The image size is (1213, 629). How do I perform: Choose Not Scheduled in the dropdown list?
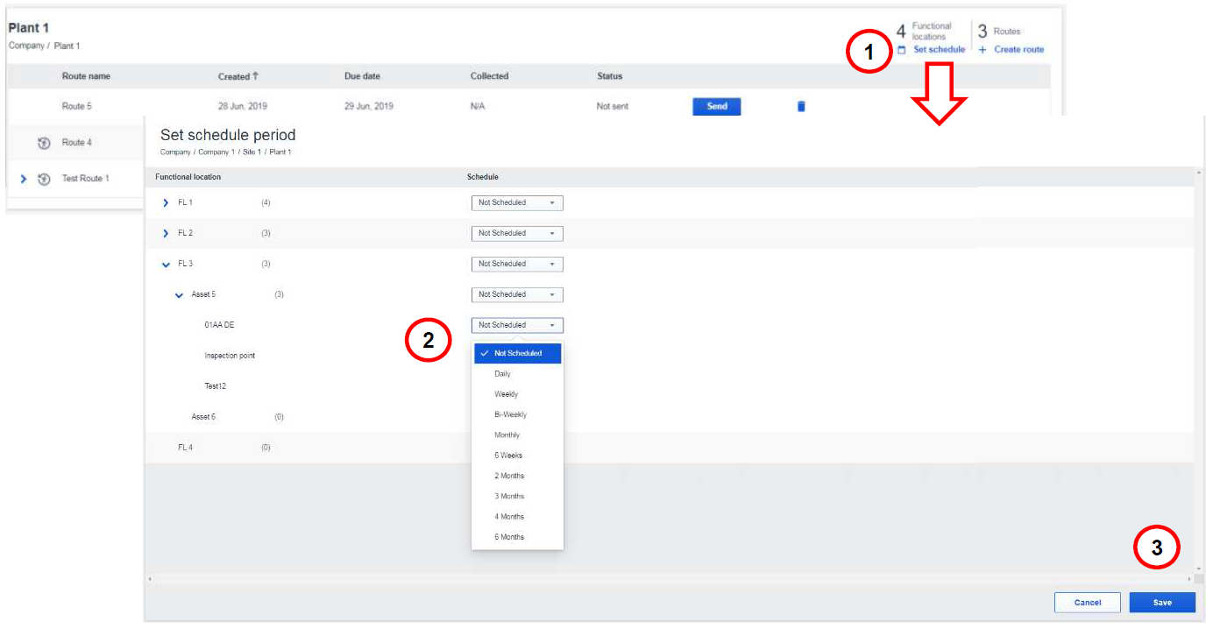(x=517, y=354)
